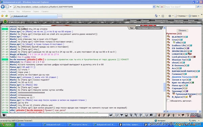This screenshot has width=203, height=127.
Task: Click the info icon after Cron[9]
Action: [181, 40]
